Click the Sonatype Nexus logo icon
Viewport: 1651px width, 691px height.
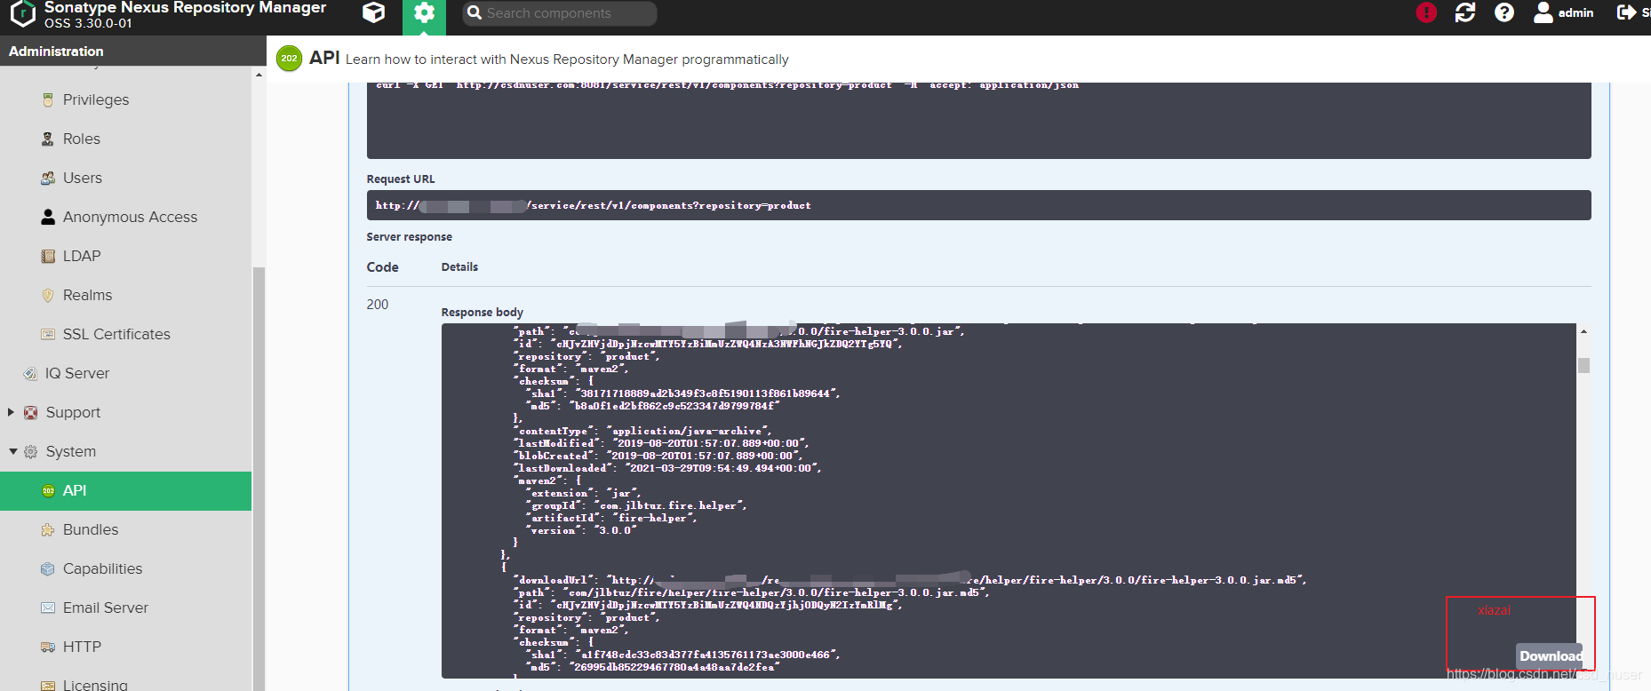22,12
